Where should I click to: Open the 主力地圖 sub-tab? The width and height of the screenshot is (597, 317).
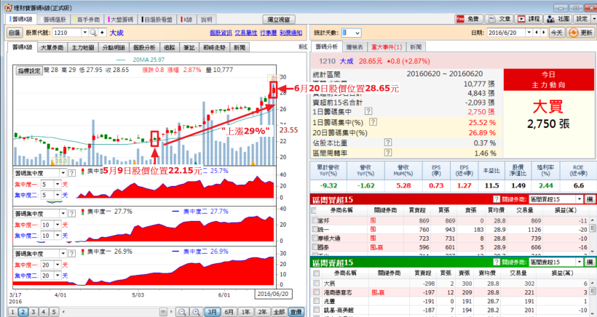click(82, 47)
